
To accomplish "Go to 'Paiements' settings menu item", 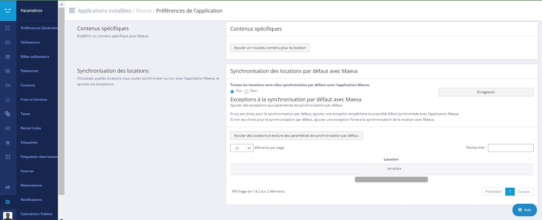I will click(29, 71).
